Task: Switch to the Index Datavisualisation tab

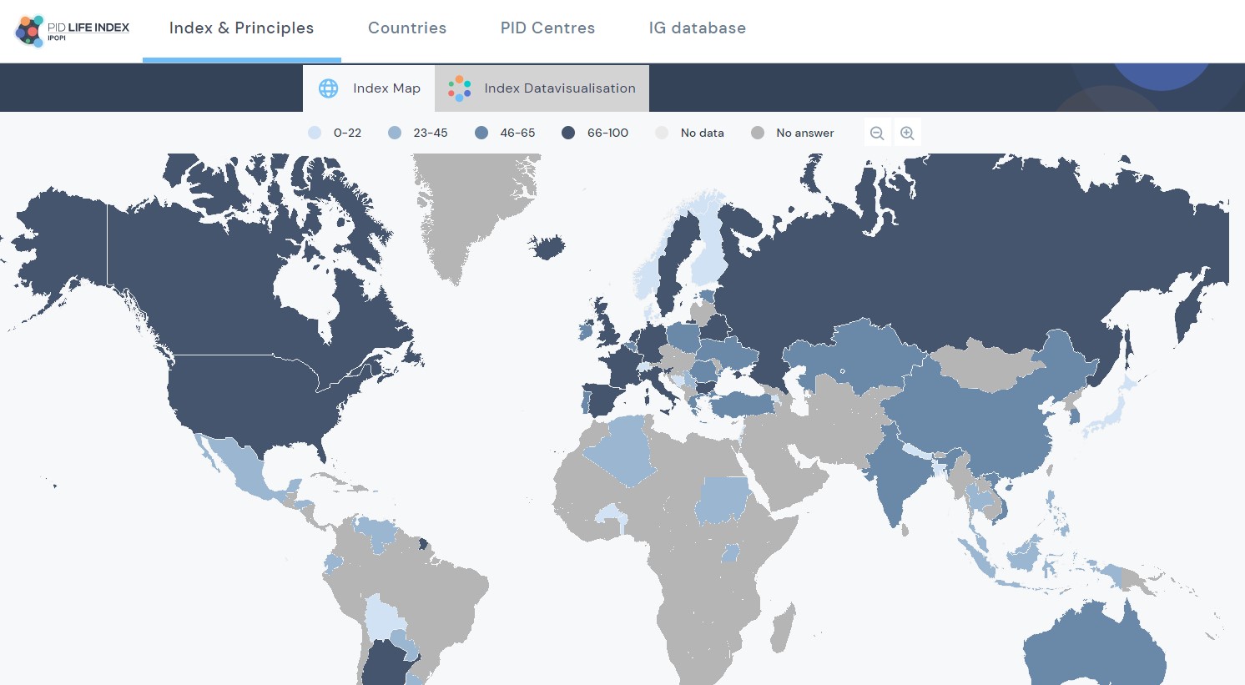Action: point(542,88)
